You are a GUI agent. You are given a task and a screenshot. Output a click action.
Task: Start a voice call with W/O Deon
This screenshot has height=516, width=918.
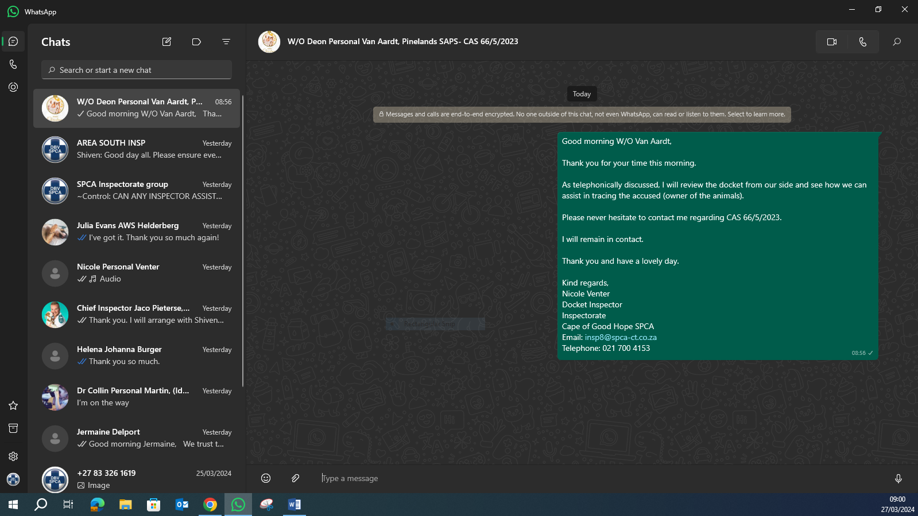(863, 42)
